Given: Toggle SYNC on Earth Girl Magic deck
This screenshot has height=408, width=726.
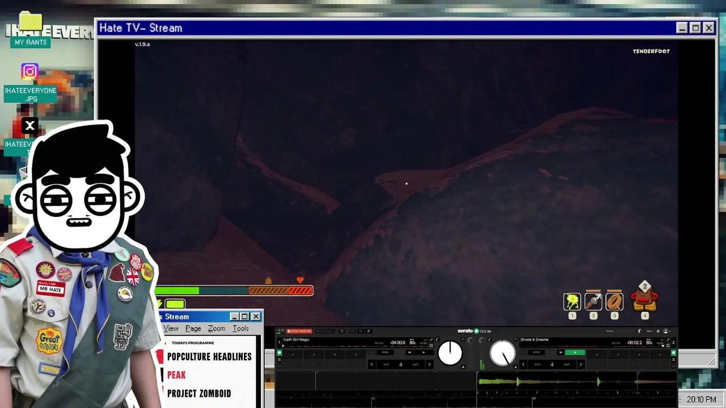Looking at the screenshot, I should click(385, 352).
